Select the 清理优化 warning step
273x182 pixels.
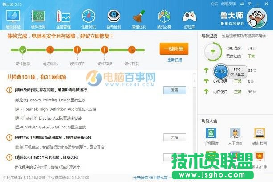coord(50,50)
